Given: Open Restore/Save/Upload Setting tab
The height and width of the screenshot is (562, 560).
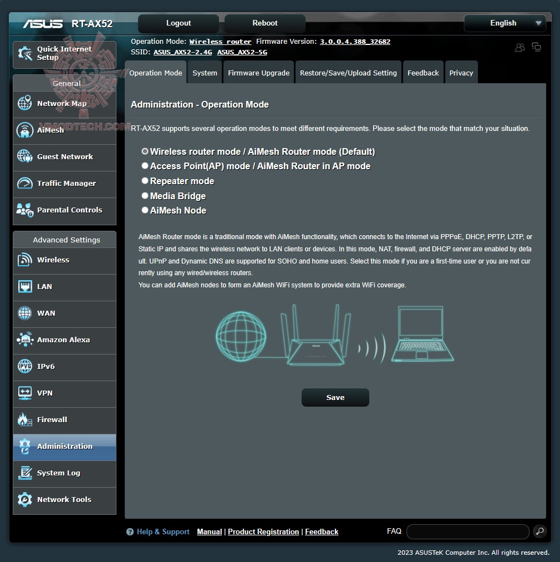Looking at the screenshot, I should coord(348,73).
